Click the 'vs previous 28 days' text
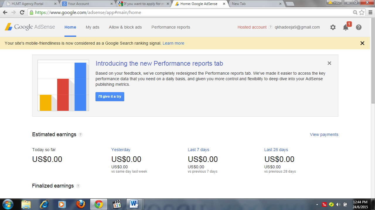Image resolution: width=375 pixels, height=210 pixels. click(280, 171)
